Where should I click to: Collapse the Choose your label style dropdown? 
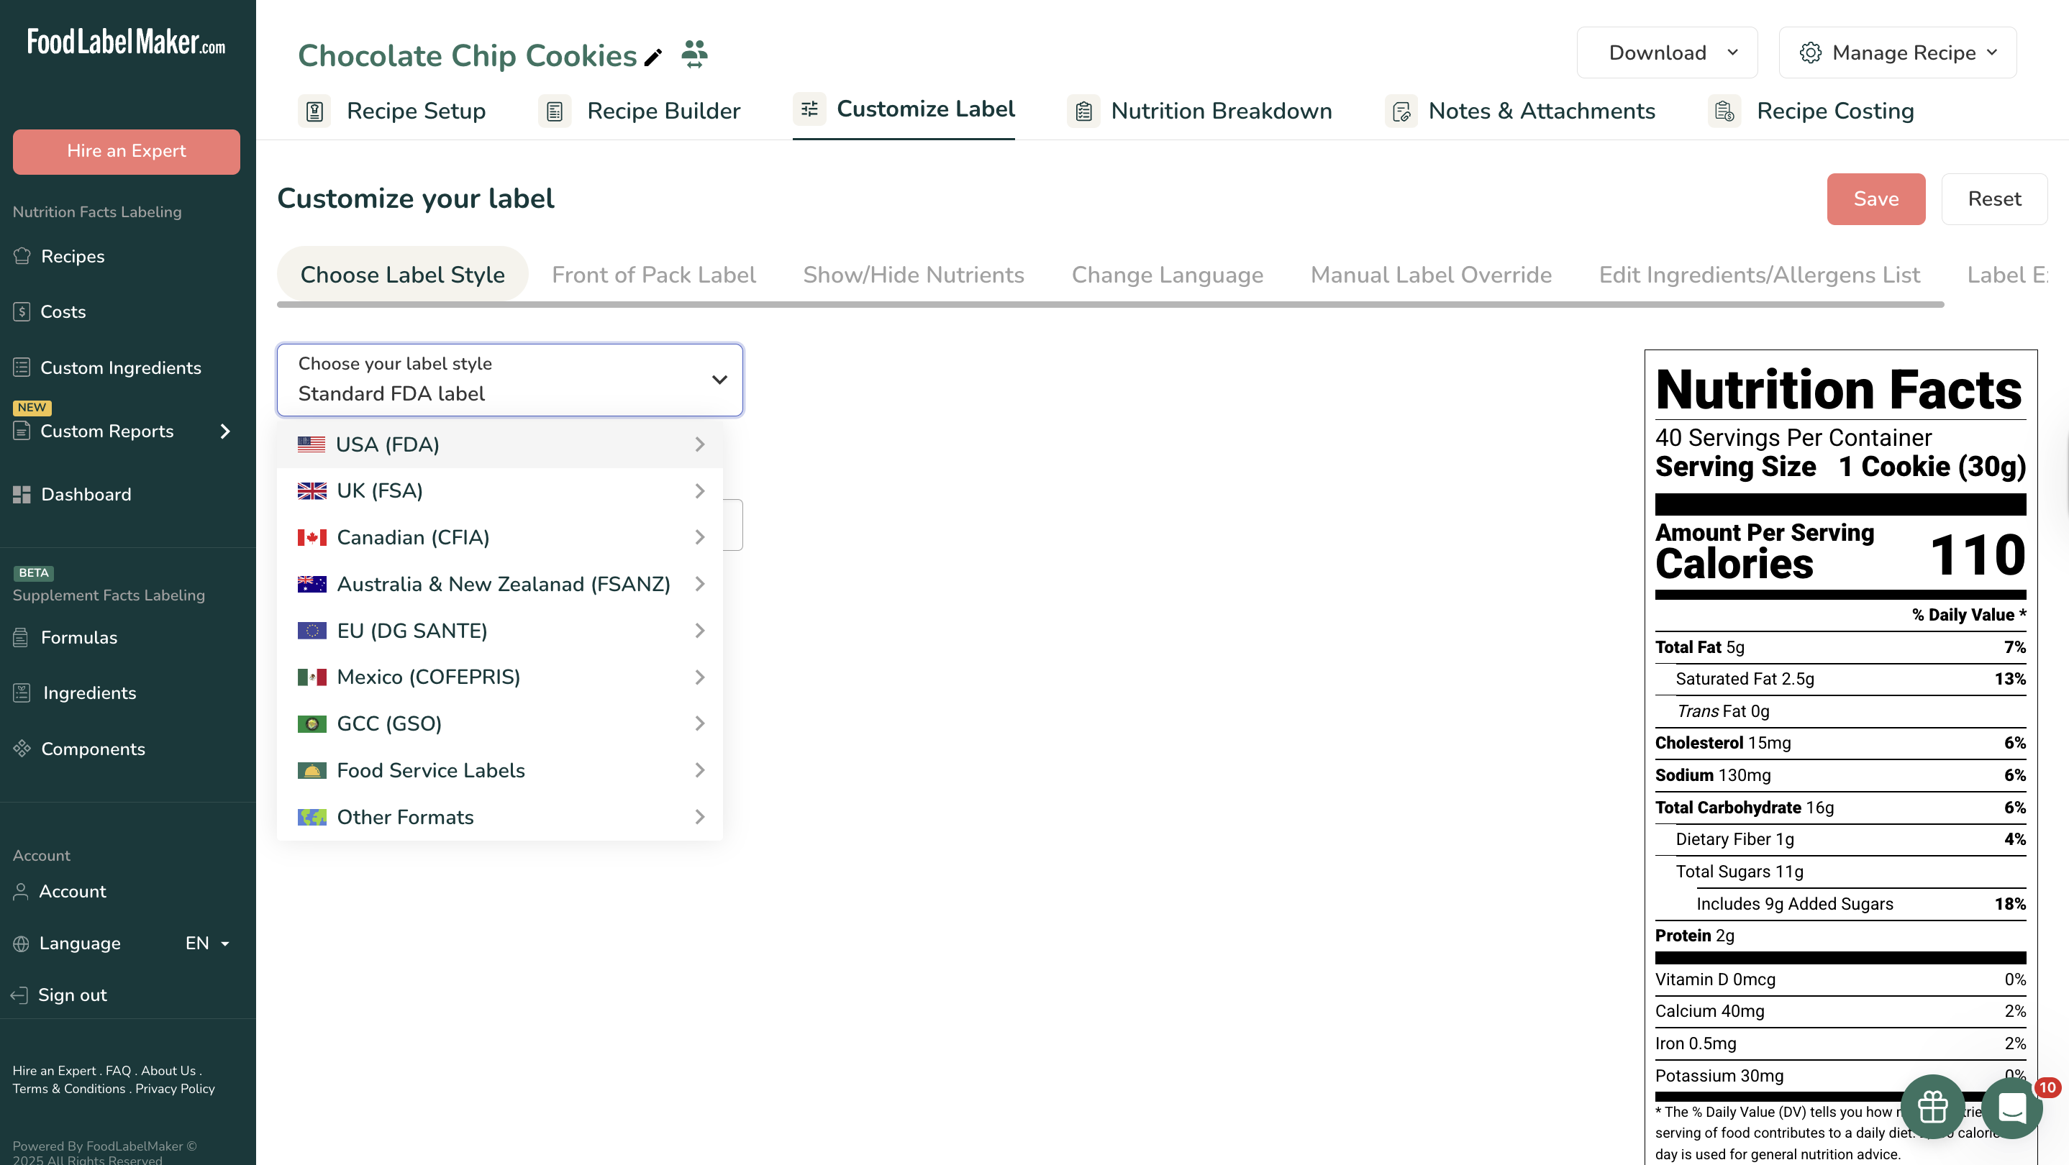coord(719,380)
